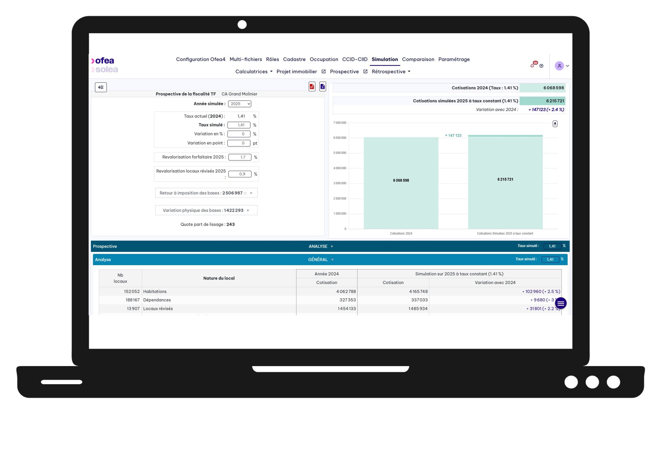This screenshot has width=661, height=468.
Task: Open the Rétrospective dropdown menu
Action: coord(391,71)
